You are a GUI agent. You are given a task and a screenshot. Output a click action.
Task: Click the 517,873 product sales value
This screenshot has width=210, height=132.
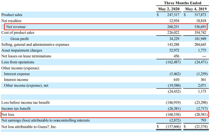[x=200, y=15]
